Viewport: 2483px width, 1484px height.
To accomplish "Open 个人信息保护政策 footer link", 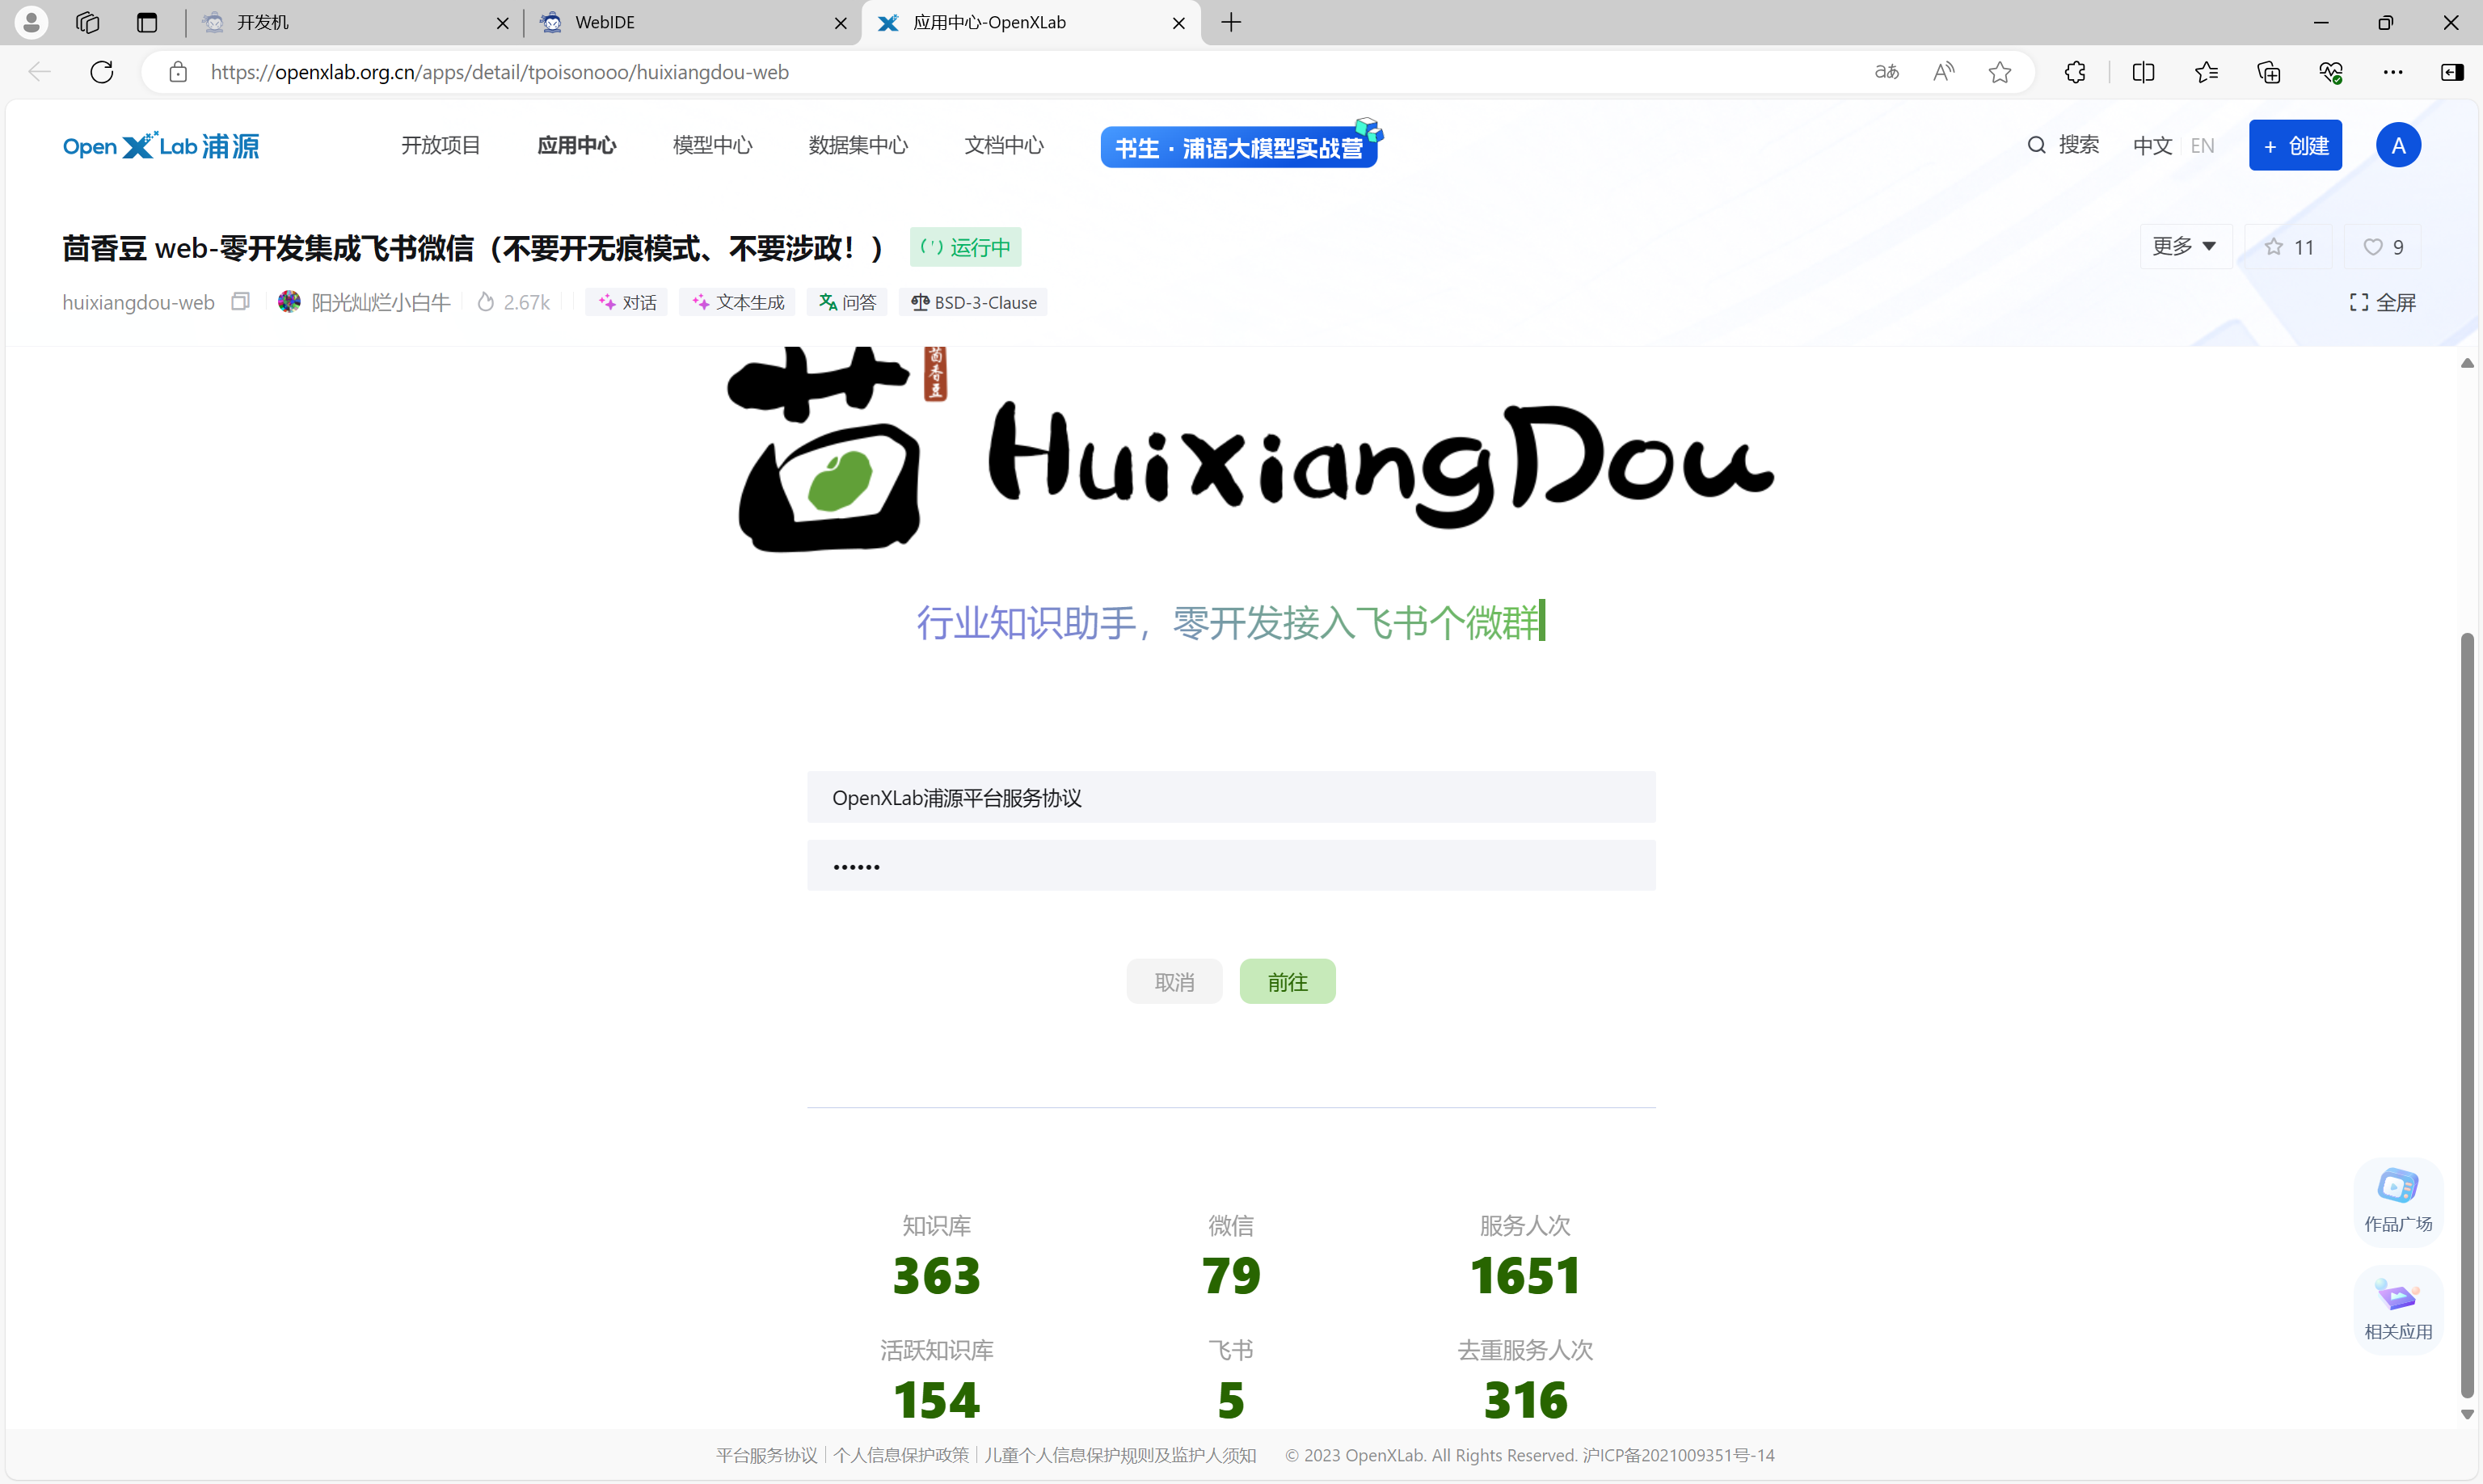I will tap(901, 1455).
